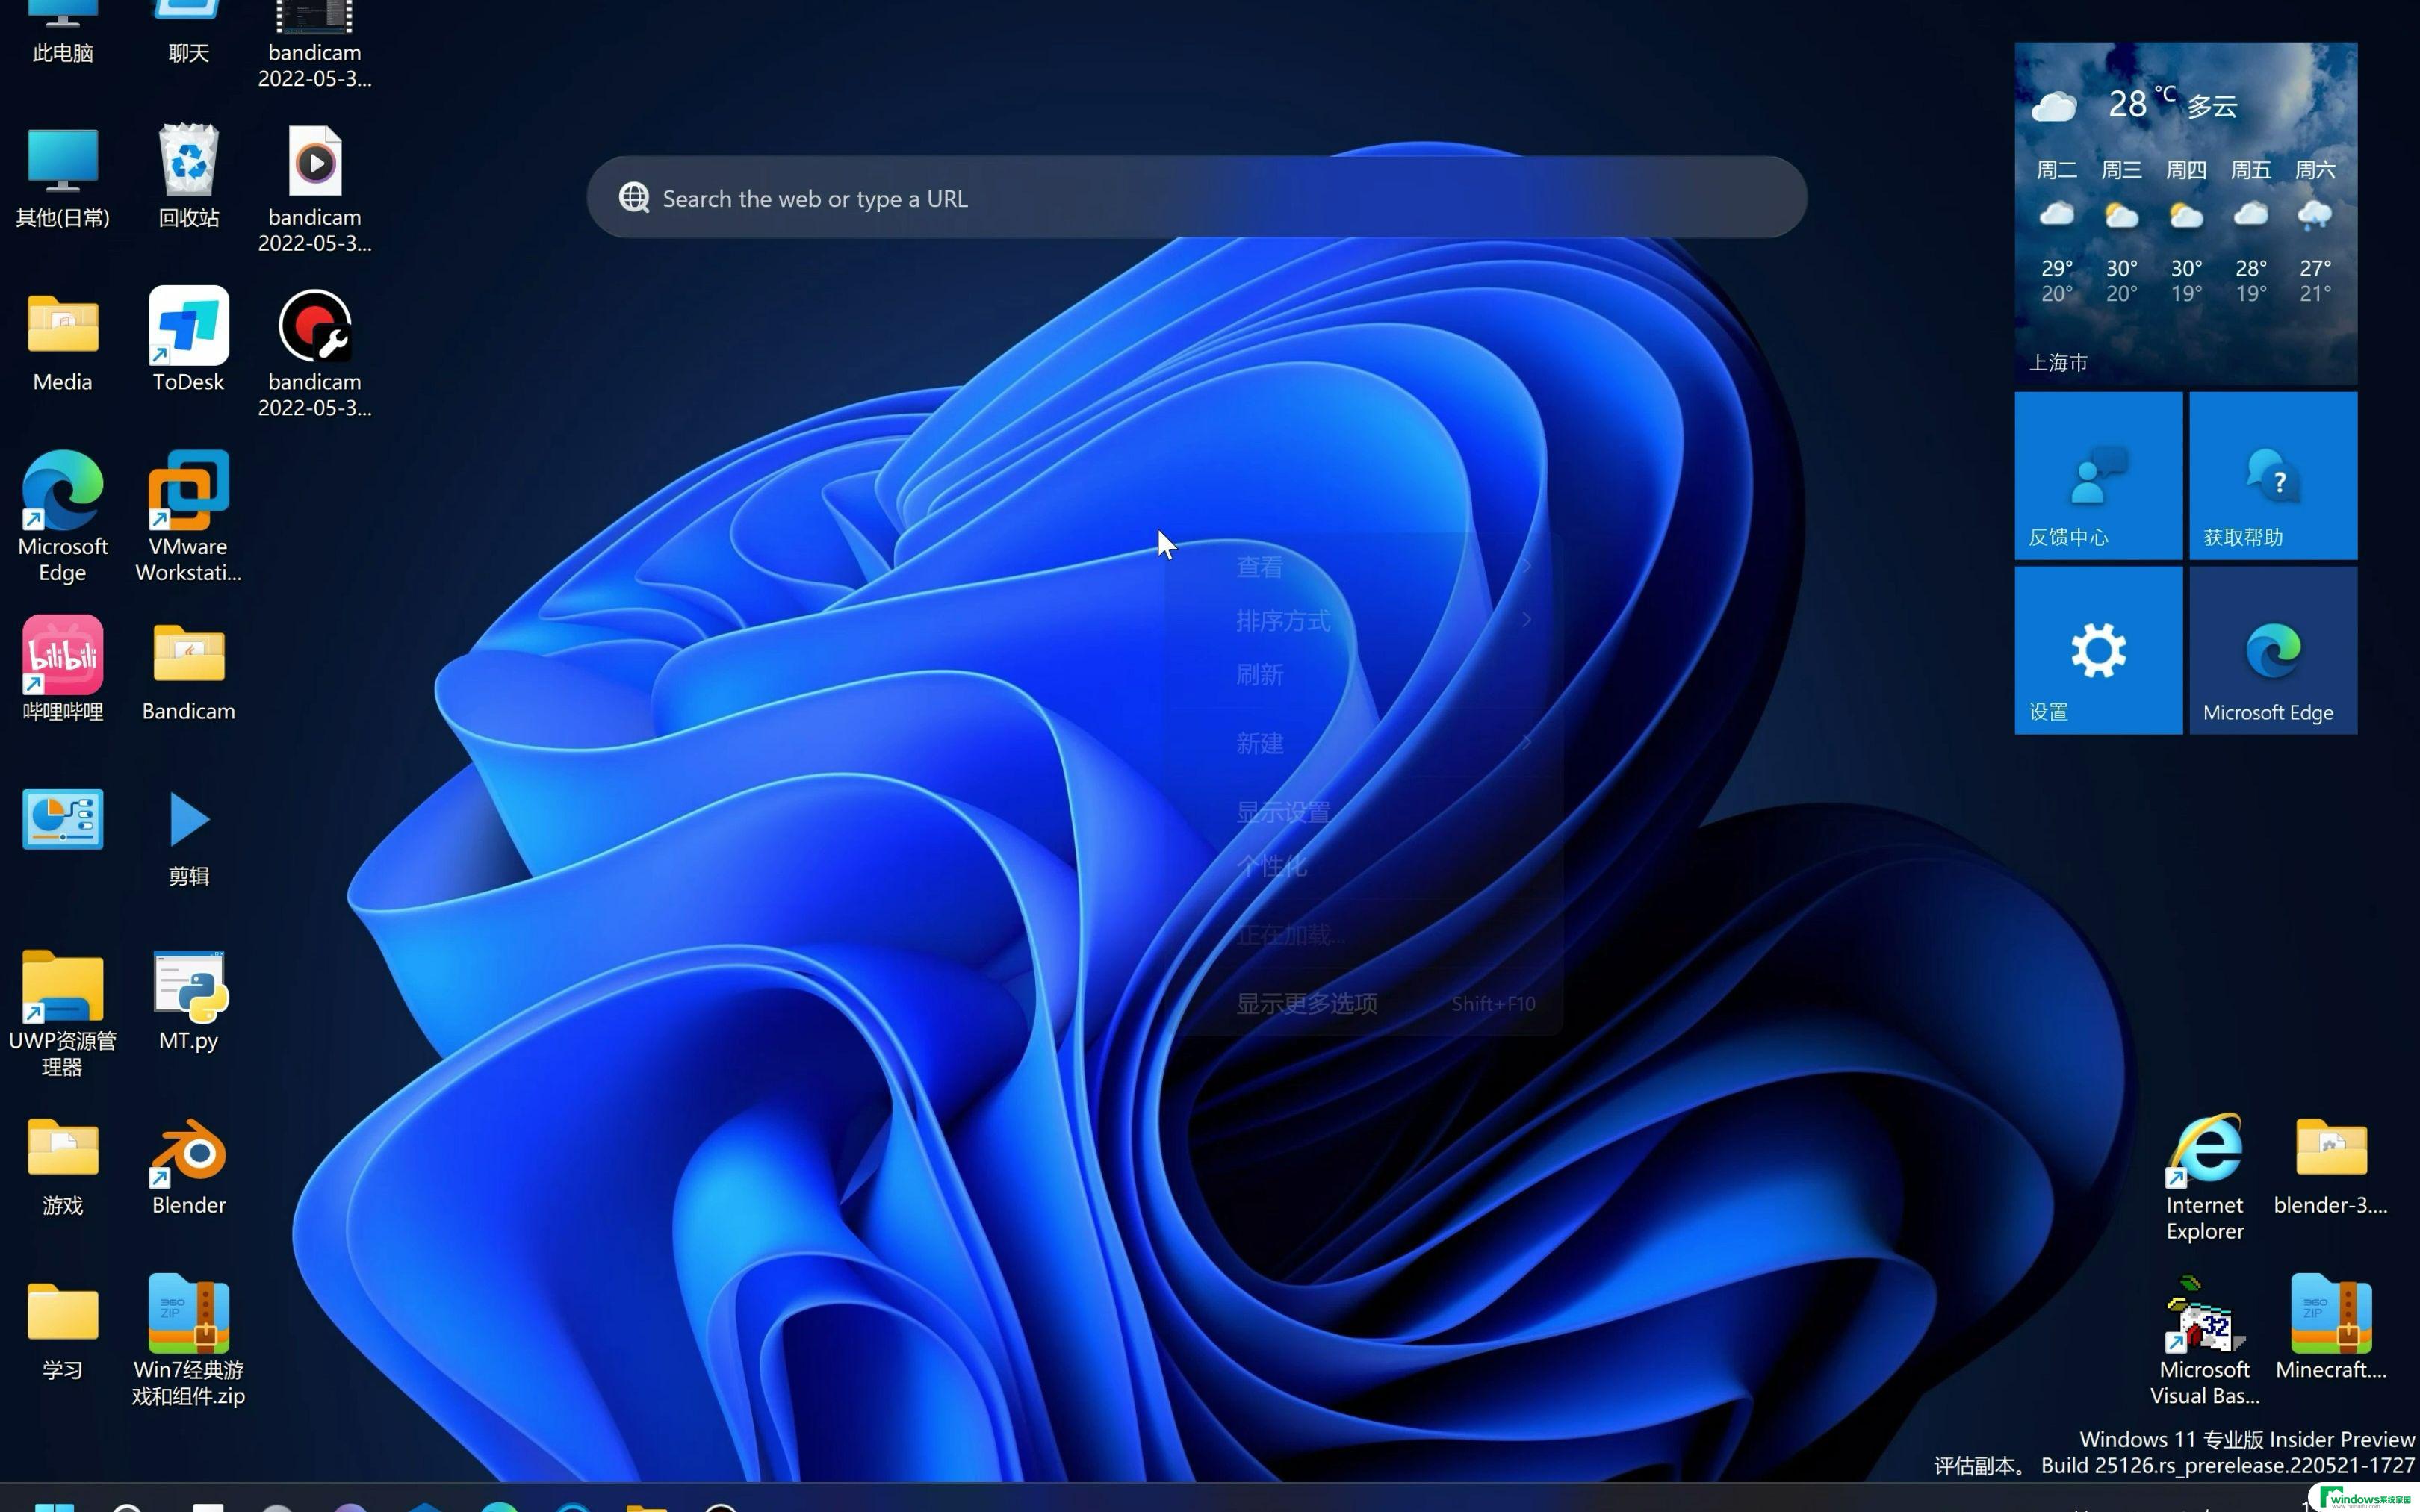Open the 聊天 desktop icon
The image size is (2420, 1512).
pos(188,32)
